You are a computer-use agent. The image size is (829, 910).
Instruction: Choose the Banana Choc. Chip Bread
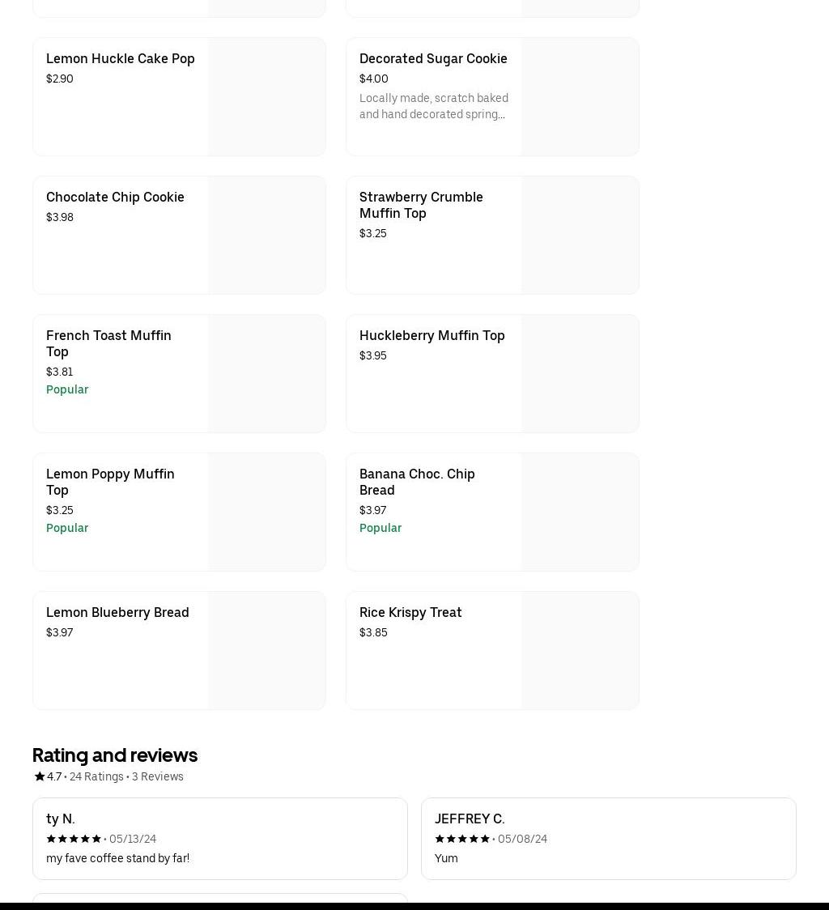point(417,483)
